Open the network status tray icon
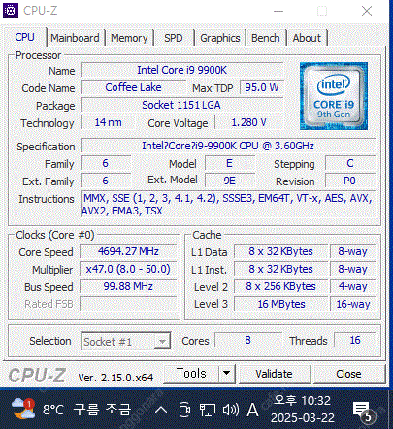 pyautogui.click(x=207, y=410)
